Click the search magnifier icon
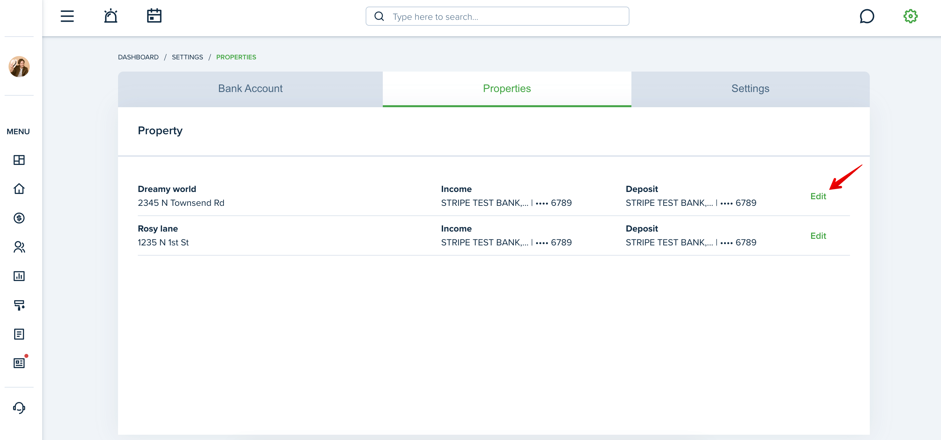941x440 pixels. click(x=379, y=16)
